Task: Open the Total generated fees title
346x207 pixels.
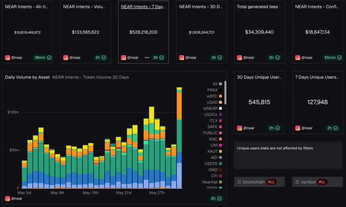Action: [257, 7]
